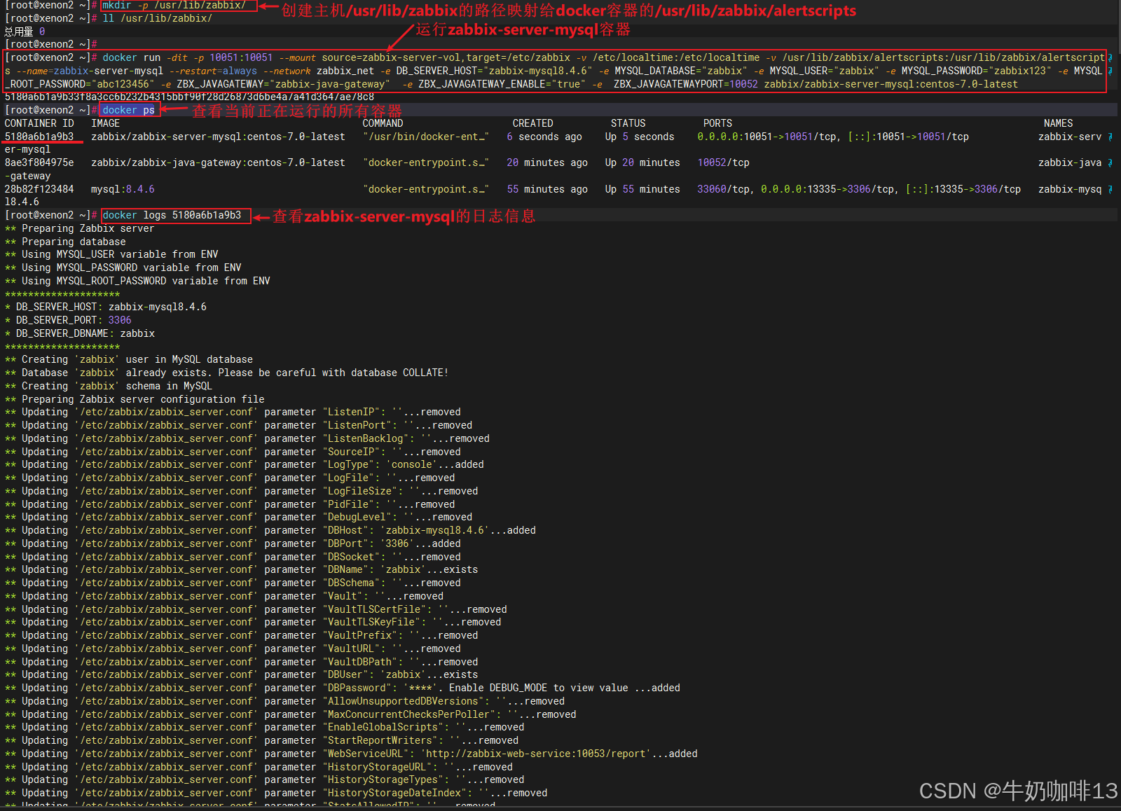The width and height of the screenshot is (1121, 811).
Task: Click '** Preparing Zabbix server' log line
Action: click(79, 228)
